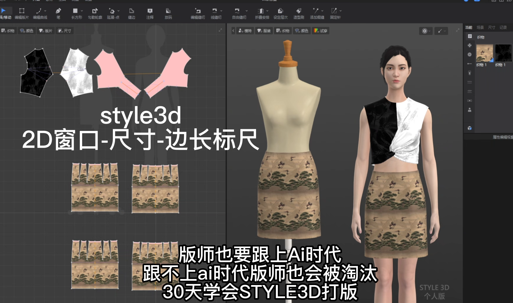Select the fabric category icon in sidebar

tap(470, 36)
